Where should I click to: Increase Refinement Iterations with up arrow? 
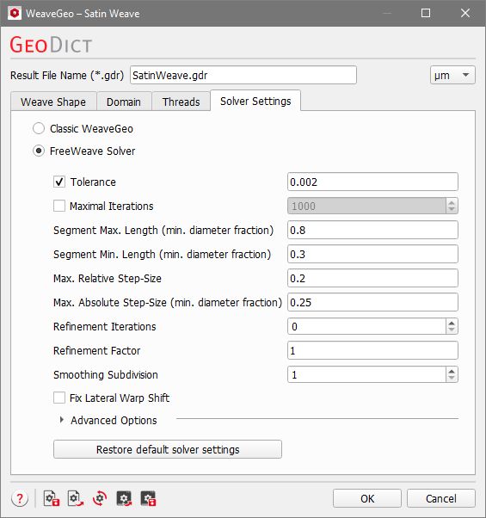pos(452,323)
